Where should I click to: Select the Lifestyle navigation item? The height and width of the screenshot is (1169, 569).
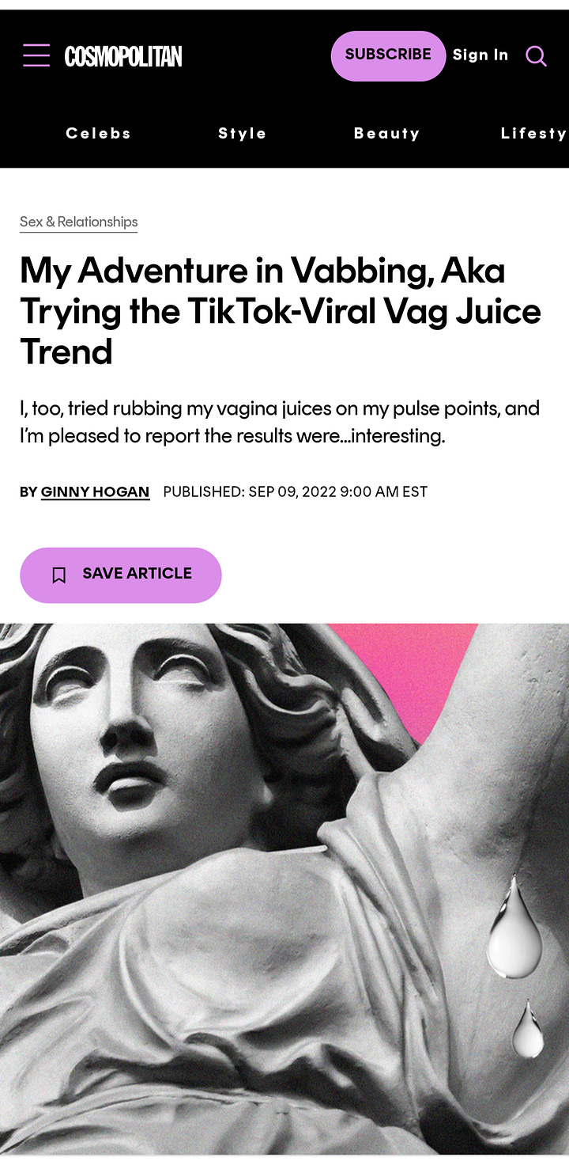[x=534, y=134]
